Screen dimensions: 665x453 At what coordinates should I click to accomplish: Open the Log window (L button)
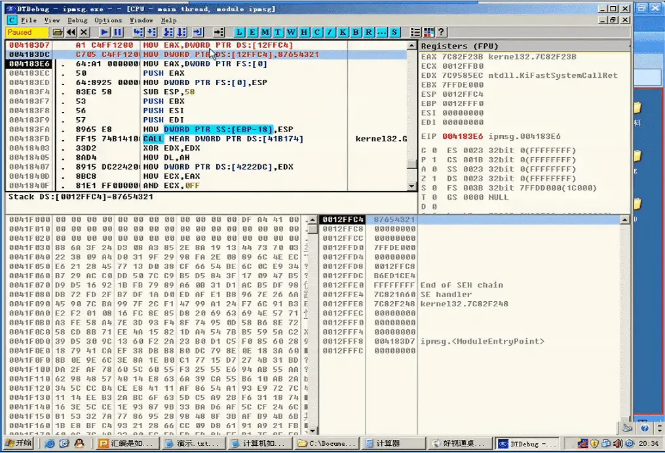(239, 32)
